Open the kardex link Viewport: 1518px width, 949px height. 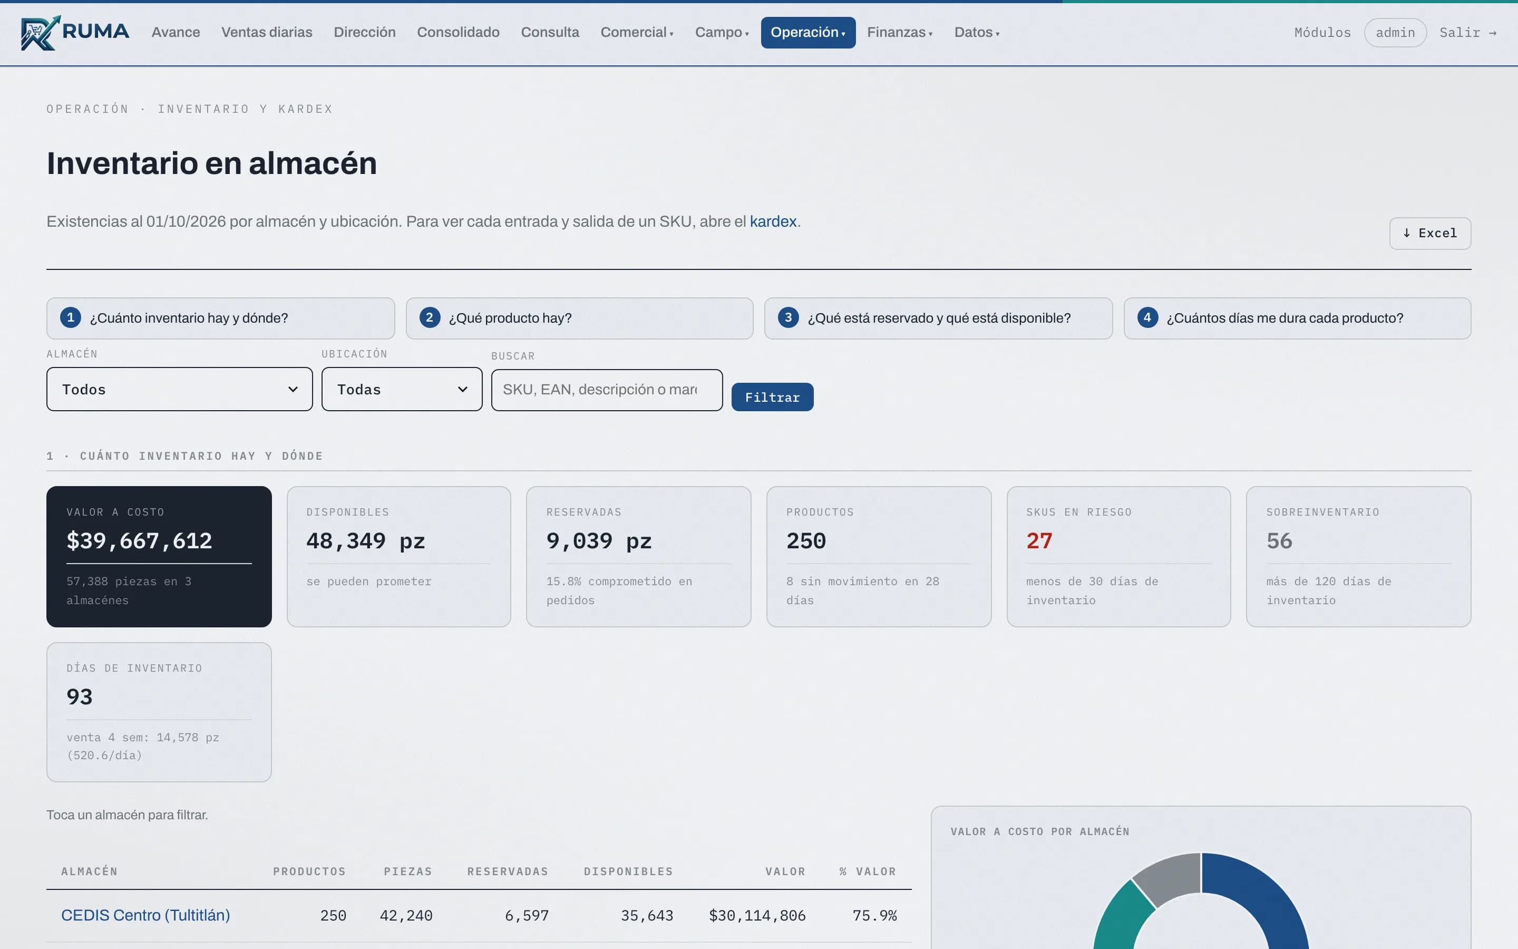tap(773, 221)
